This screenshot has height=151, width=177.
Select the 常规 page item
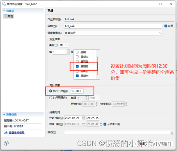pos(9,16)
